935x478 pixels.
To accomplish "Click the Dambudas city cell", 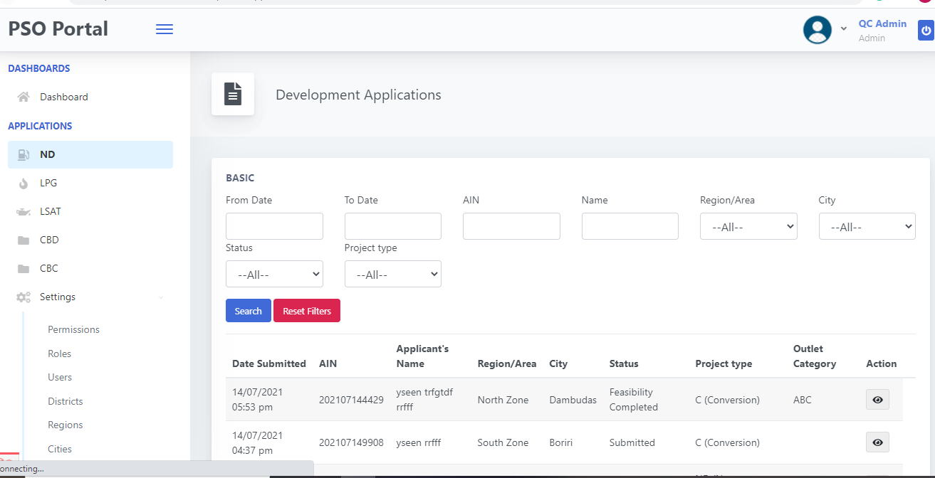I will click(x=573, y=400).
